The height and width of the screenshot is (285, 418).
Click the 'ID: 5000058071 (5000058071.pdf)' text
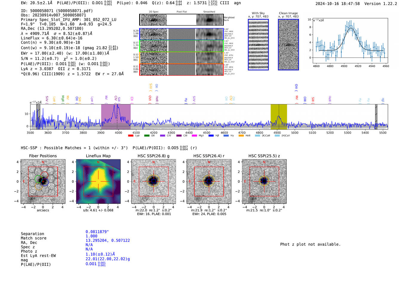[x=57, y=11]
